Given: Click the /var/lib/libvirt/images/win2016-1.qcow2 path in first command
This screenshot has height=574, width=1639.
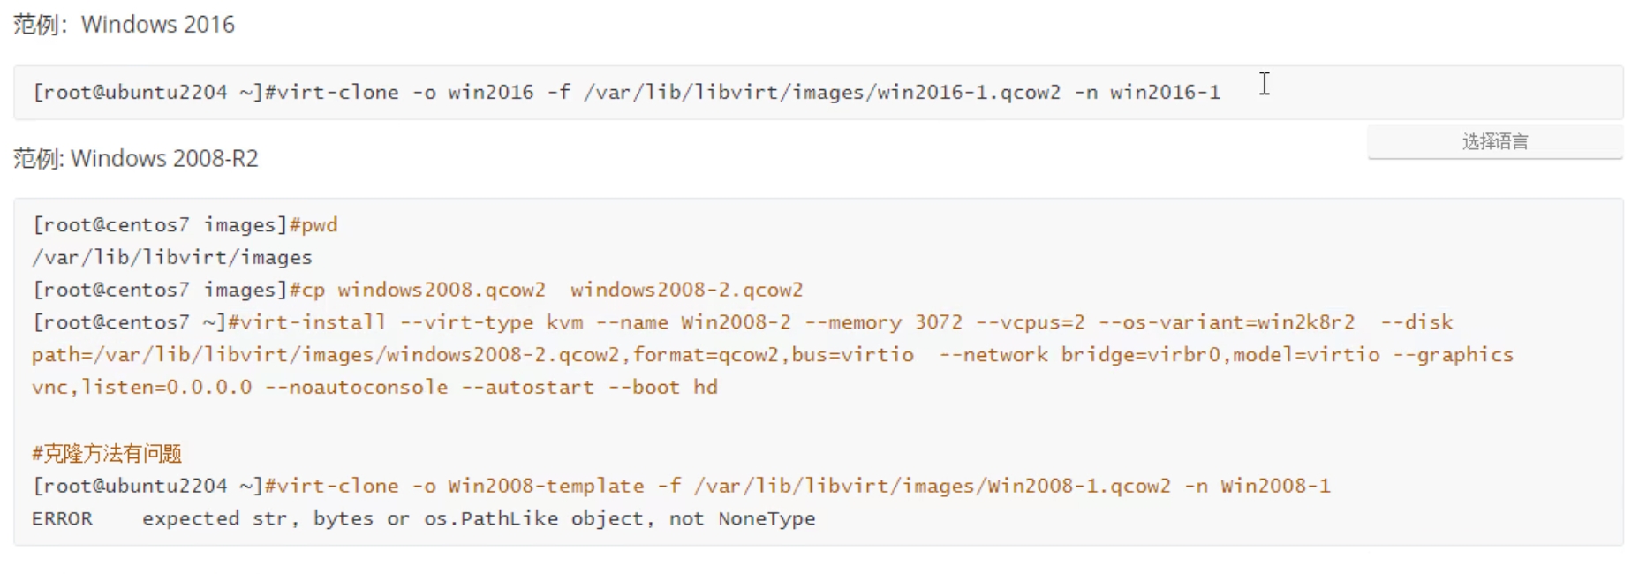Looking at the screenshot, I should coord(821,93).
